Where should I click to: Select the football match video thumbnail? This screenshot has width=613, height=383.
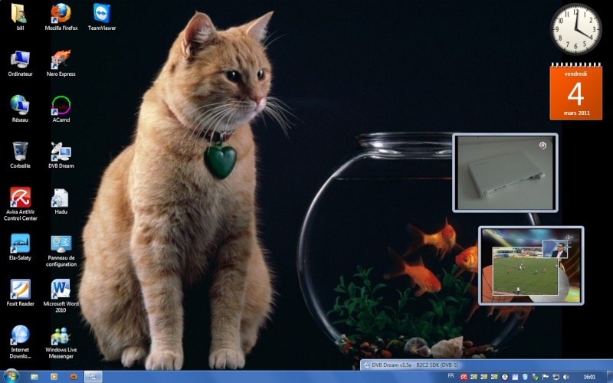coord(531,265)
